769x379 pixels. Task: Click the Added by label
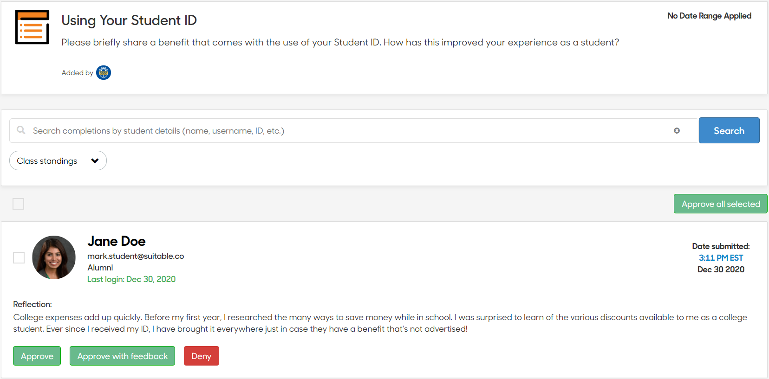point(77,73)
